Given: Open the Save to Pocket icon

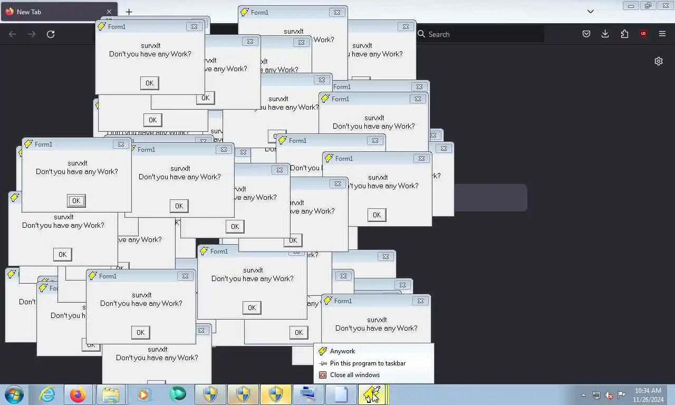Looking at the screenshot, I should coord(586,34).
